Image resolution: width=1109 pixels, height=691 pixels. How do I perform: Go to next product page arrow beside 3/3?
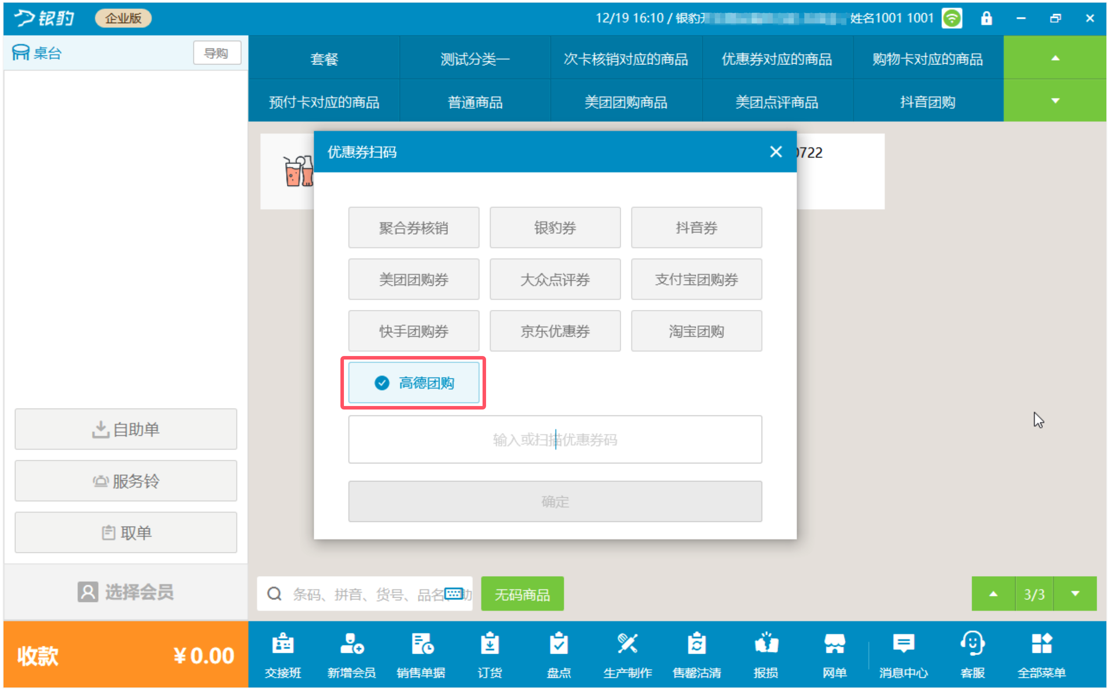[1075, 594]
